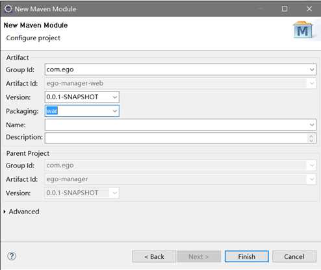Click the Parent Project Artifact Id dropdown arrow

point(312,179)
